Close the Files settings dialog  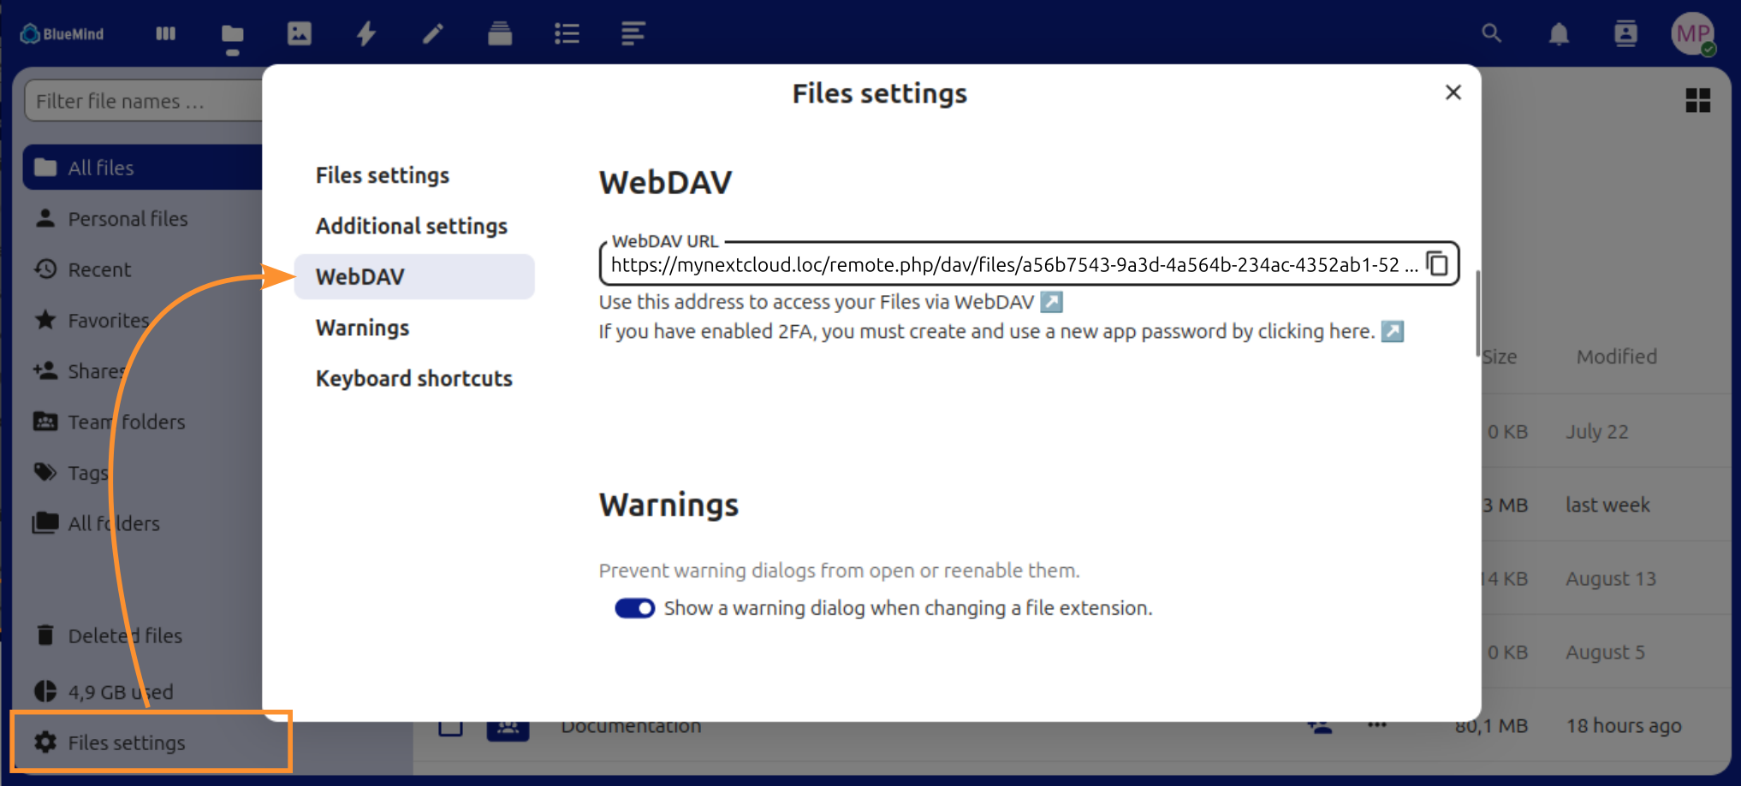tap(1453, 92)
